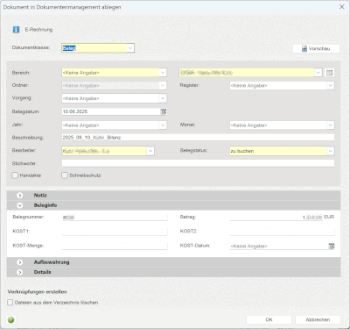Expand the Aufbewahrung section
350x329 pixels.
coord(19,262)
